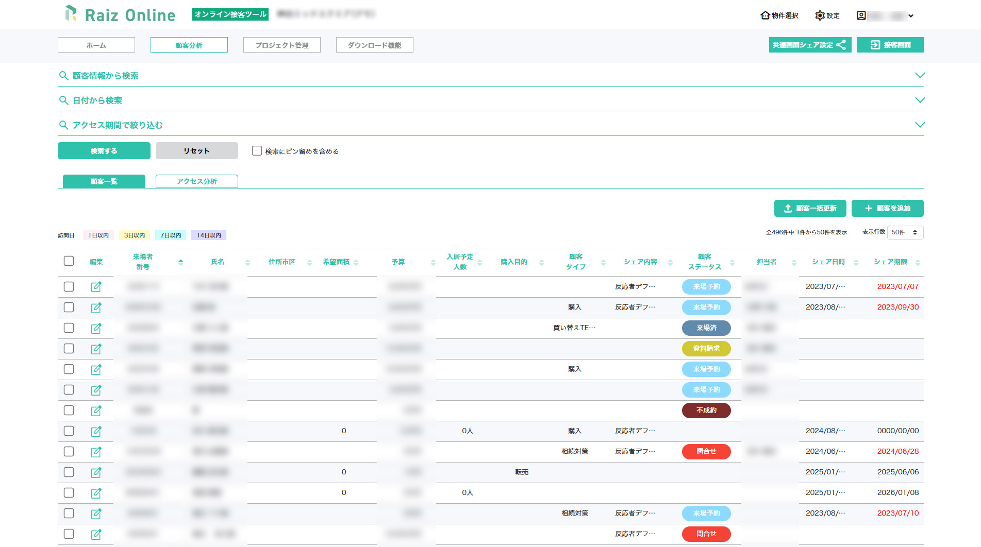This screenshot has width=981, height=547.
Task: Switch to the プロジェクト管理 tab
Action: (x=281, y=45)
